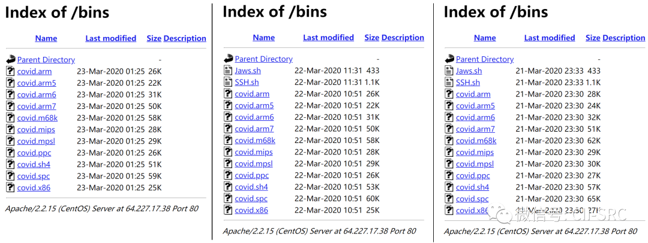The height and width of the screenshot is (243, 648).
Task: Open the covid.arm5 link dated 23-Mar-2020
Action: coord(37,83)
